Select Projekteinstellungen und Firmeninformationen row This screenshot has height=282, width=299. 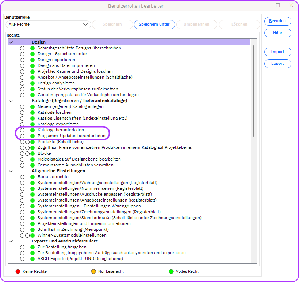point(84,223)
